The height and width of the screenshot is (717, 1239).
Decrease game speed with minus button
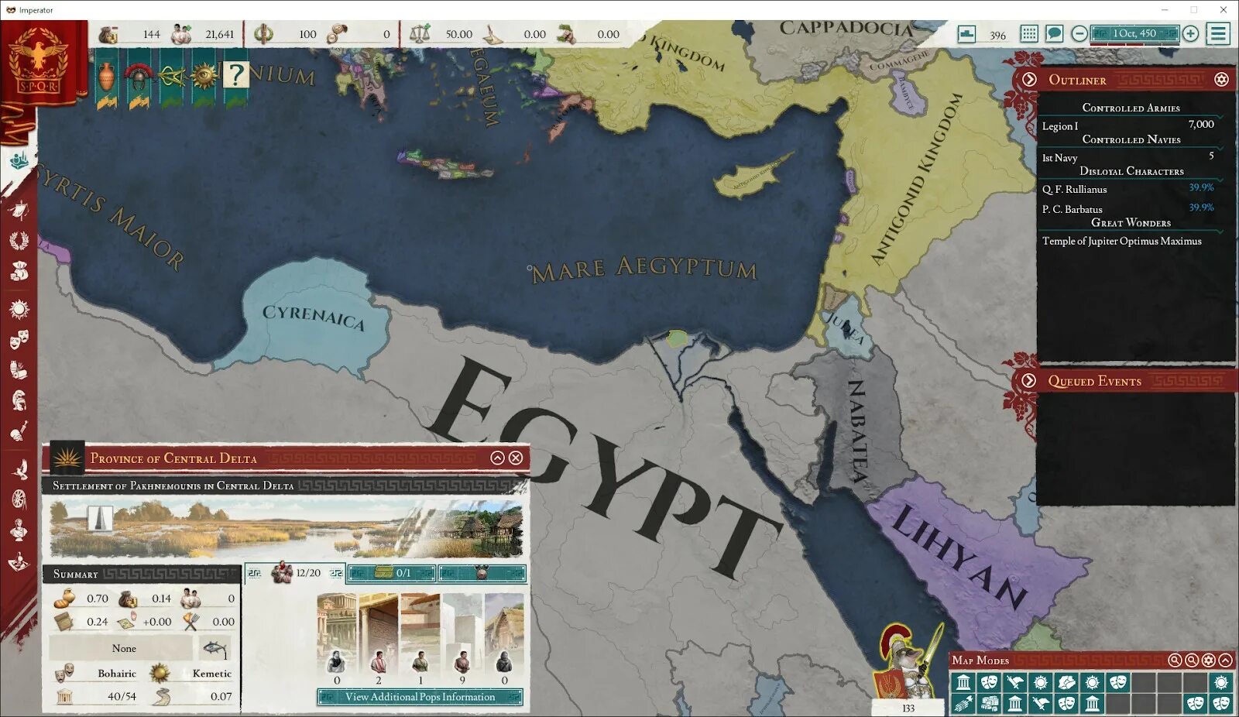coord(1079,34)
